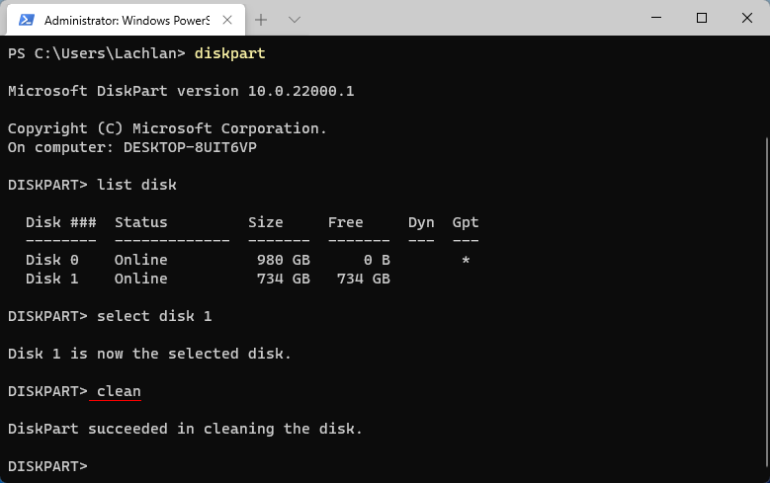Click 'Microsoft DiskPart version 10.0.22000.1' line
770x483 pixels.
pyautogui.click(x=181, y=91)
